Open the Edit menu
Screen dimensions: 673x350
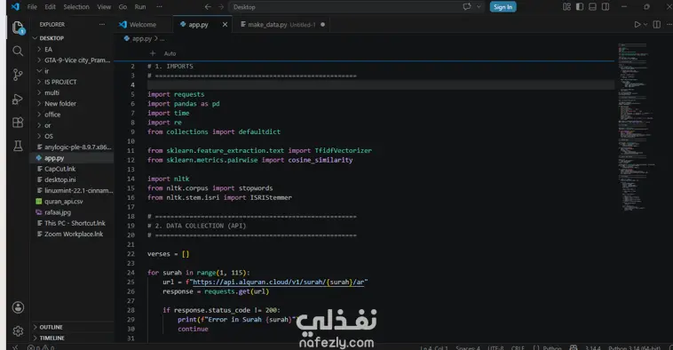[x=51, y=7]
